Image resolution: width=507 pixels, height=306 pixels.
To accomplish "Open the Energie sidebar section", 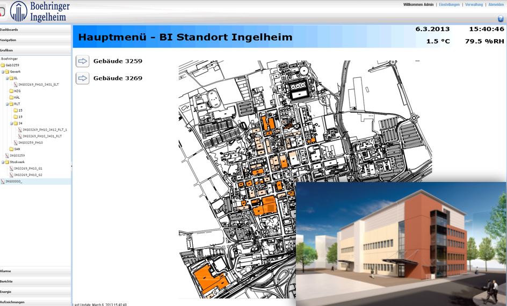I will (x=35, y=292).
